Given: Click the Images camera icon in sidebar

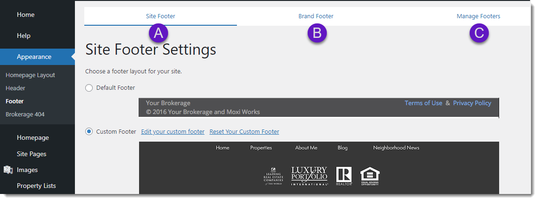Looking at the screenshot, I should click(x=8, y=170).
